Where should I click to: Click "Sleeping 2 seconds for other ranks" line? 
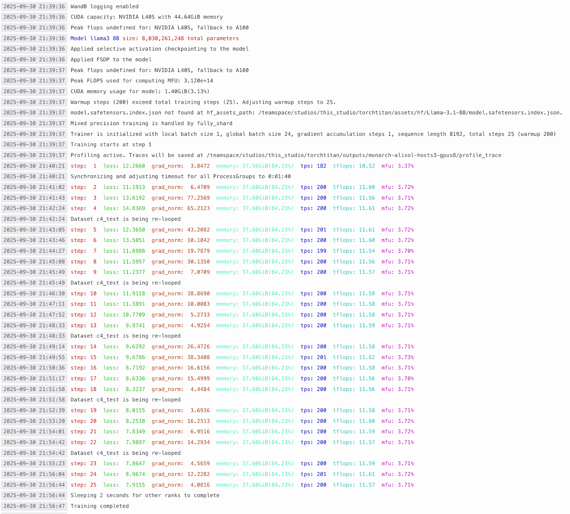(x=145, y=495)
